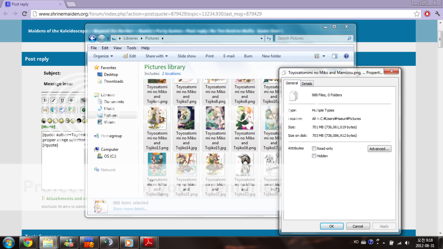Open the File menu in Explorer
The height and width of the screenshot is (249, 443).
(x=94, y=48)
